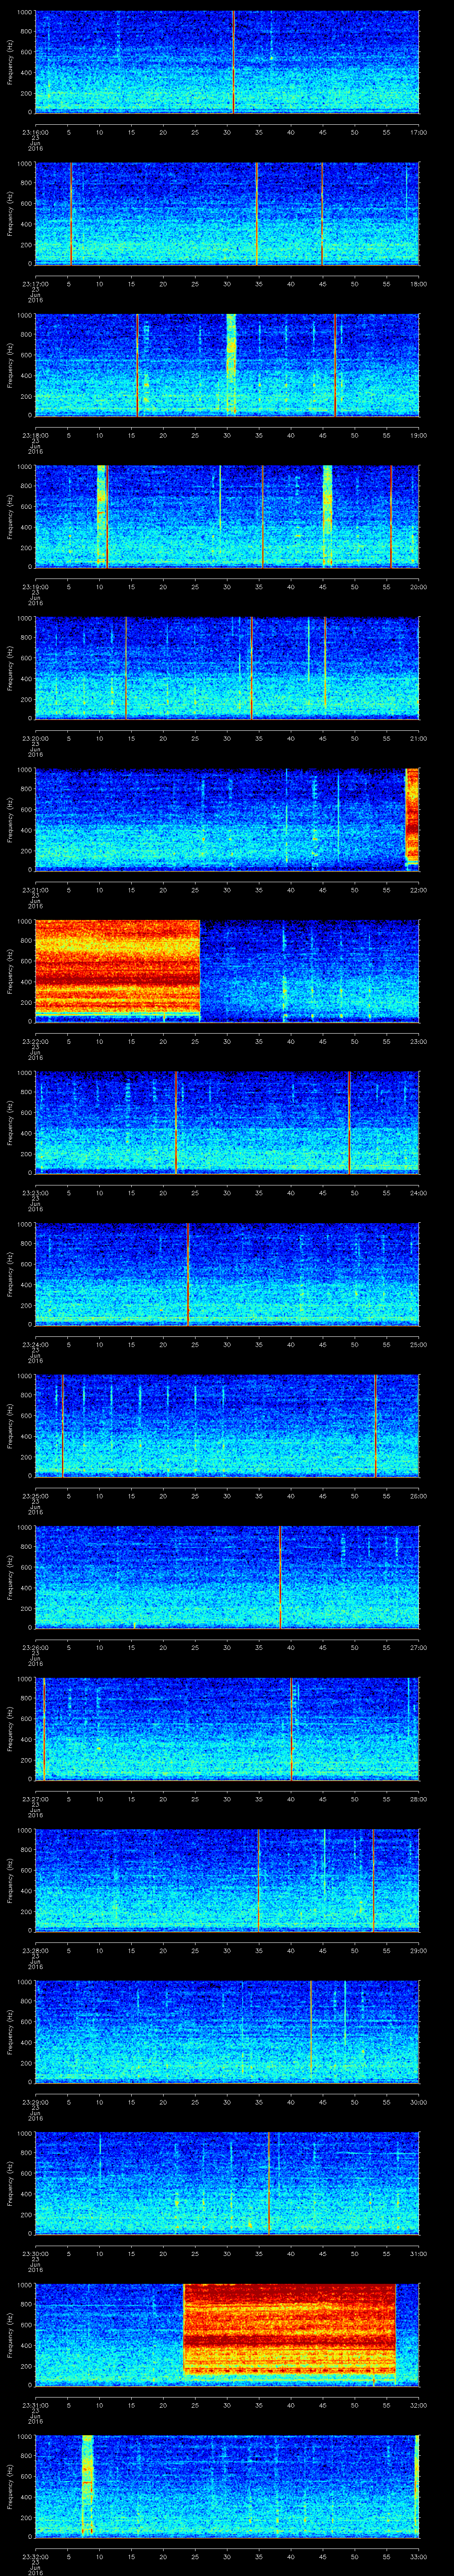This screenshot has height=2576, width=454.
Task: Click the red line near 38 seconds in the 23:26:00 panel
Action: [x=279, y=1577]
